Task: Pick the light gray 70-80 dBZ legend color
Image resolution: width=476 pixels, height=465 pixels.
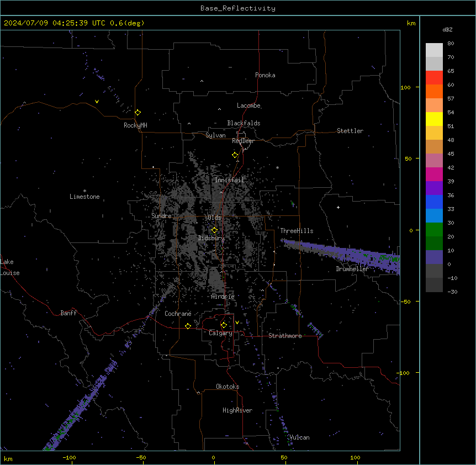Action: click(434, 50)
